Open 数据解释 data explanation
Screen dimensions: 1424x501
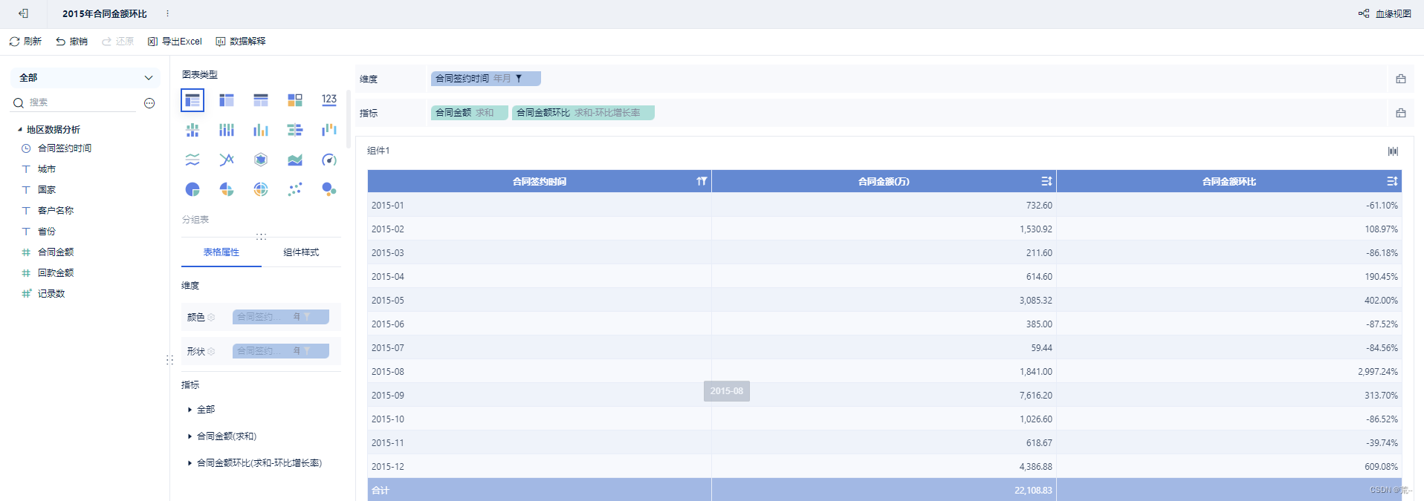click(241, 42)
